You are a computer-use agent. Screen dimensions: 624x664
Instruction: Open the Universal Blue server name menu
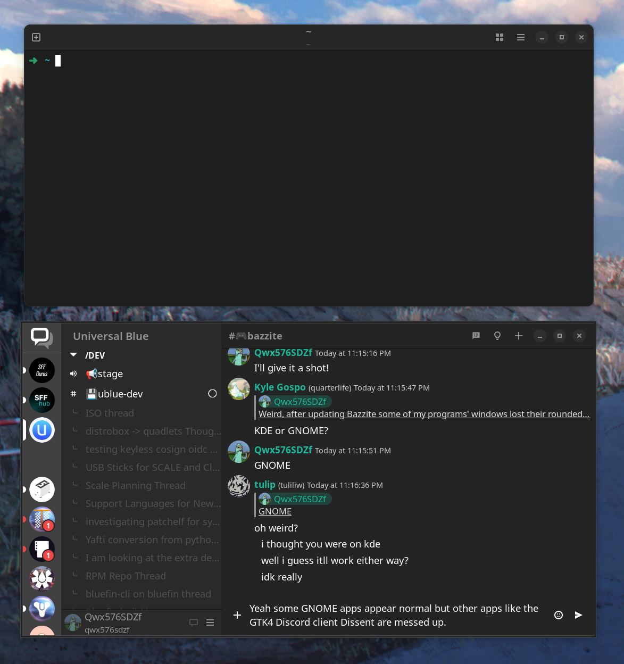click(110, 336)
